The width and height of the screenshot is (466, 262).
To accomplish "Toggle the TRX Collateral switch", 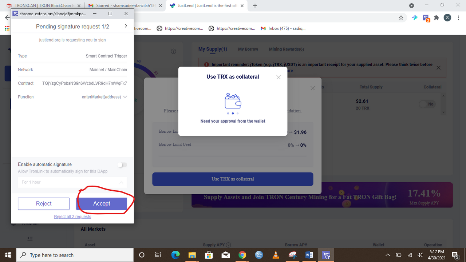I will pos(427,104).
